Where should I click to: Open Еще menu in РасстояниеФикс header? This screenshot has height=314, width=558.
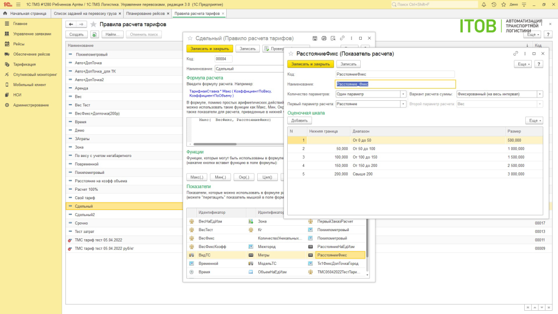coord(523,64)
